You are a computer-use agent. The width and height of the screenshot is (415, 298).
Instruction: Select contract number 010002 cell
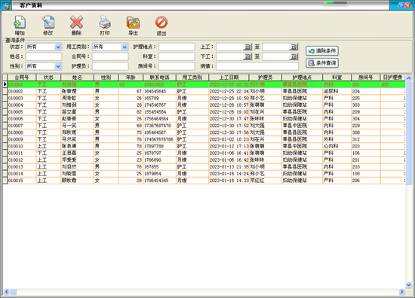tap(22, 91)
